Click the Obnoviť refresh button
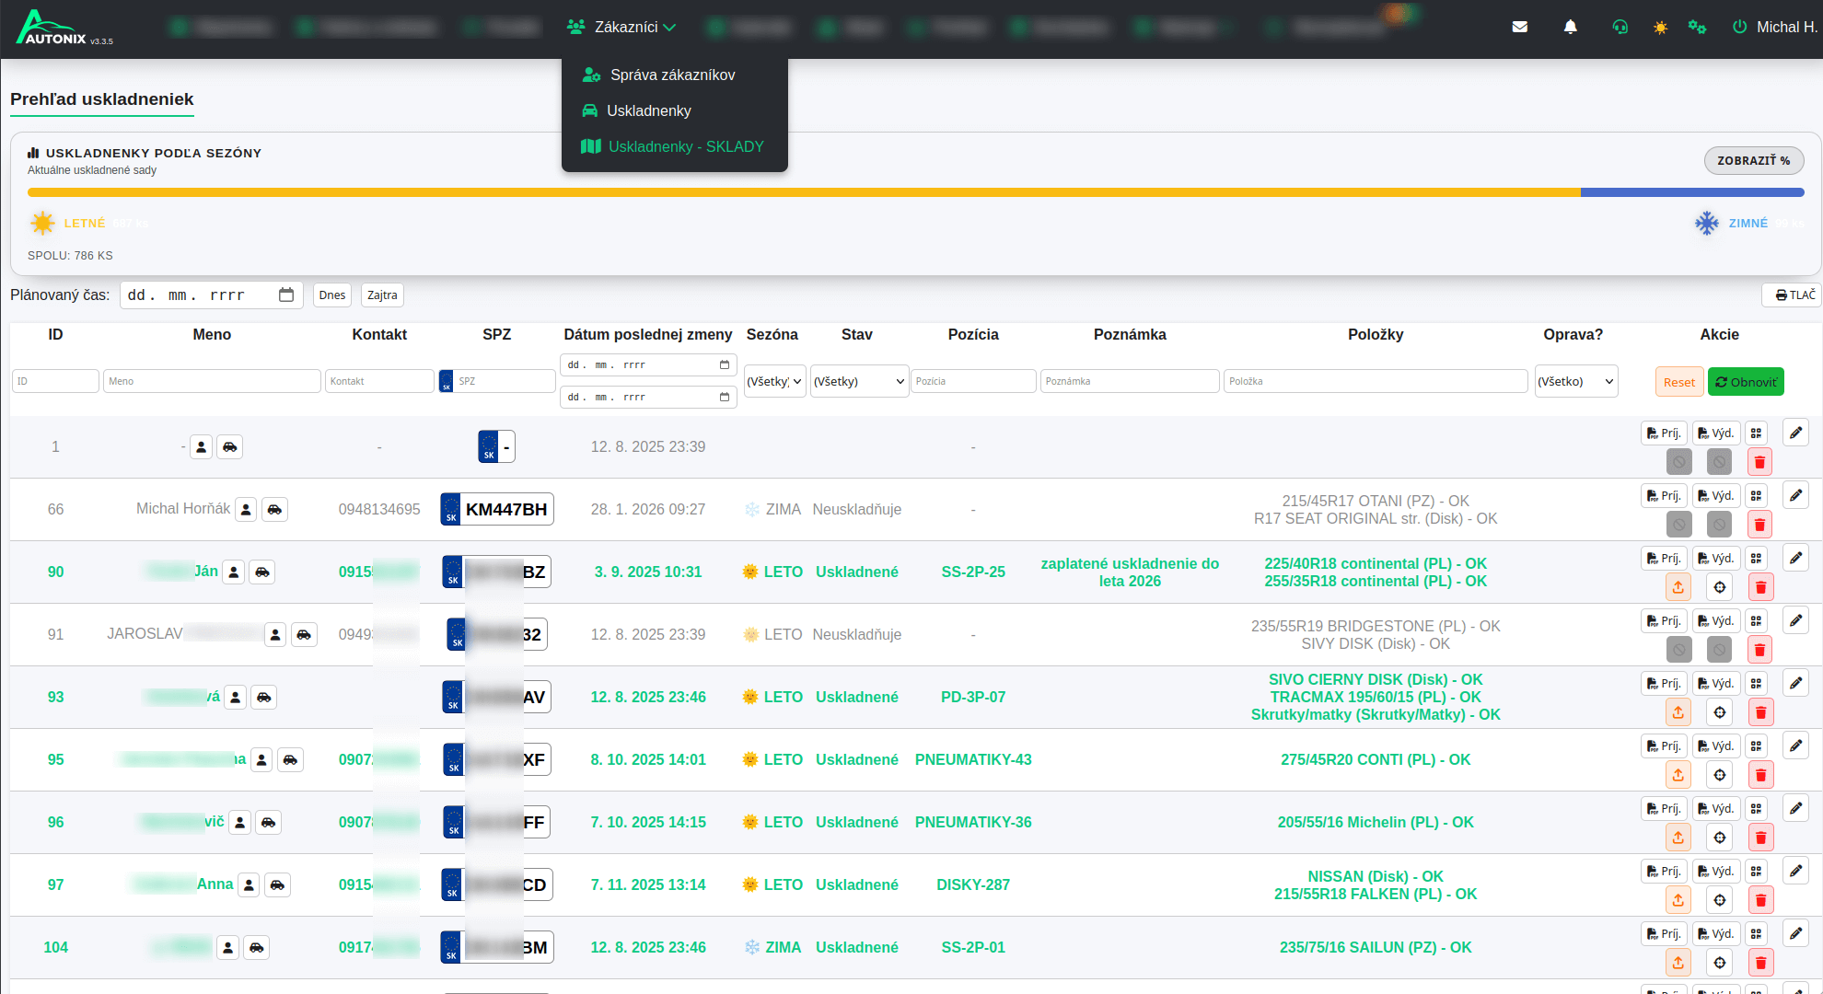 (x=1746, y=382)
